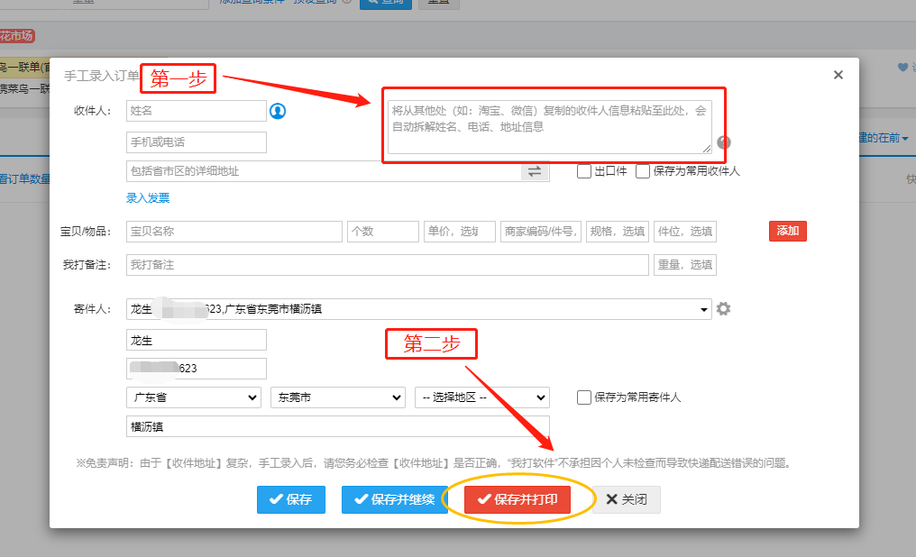Check 保存为常用寄件人 option
Viewport: 916px width, 557px height.
pos(584,397)
